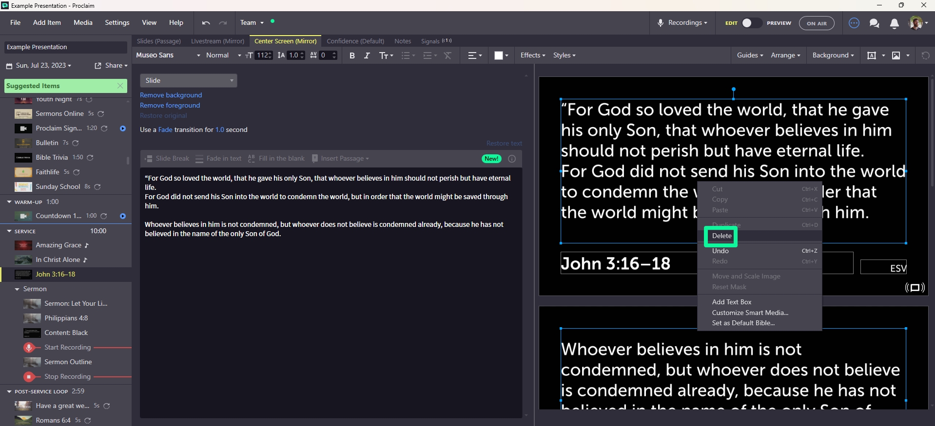Switch to the Confidence (Default) tab
The width and height of the screenshot is (935, 426).
click(355, 41)
